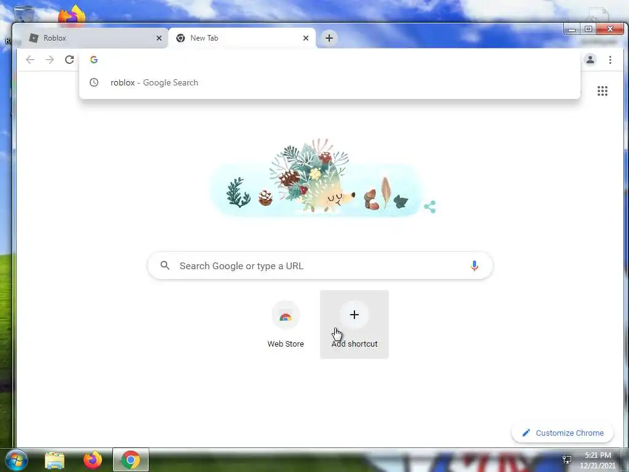
Task: Open the Web Store shortcut
Action: pyautogui.click(x=286, y=324)
